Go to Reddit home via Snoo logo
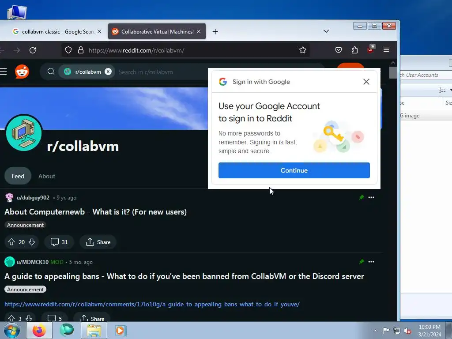This screenshot has width=452, height=339. pos(22,72)
